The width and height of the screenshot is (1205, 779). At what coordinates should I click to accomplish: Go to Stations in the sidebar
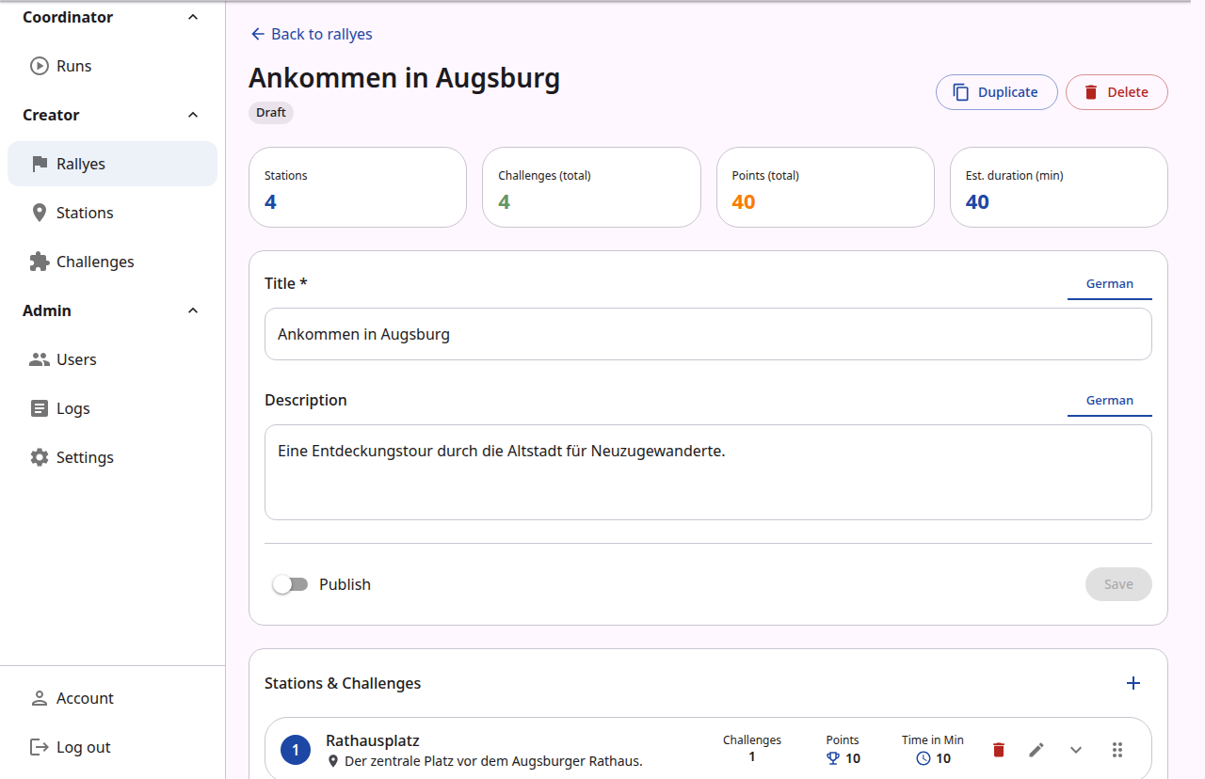point(112,213)
